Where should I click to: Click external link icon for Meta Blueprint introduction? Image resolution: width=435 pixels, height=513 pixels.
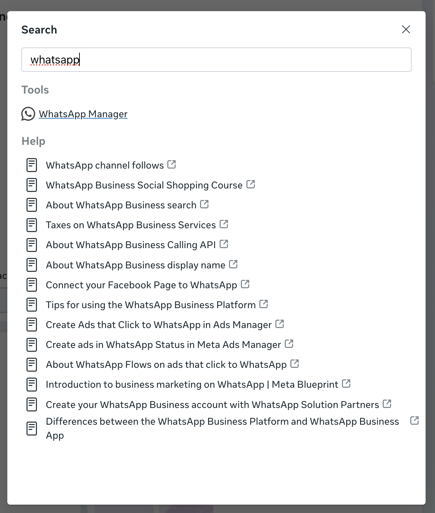[x=346, y=384]
